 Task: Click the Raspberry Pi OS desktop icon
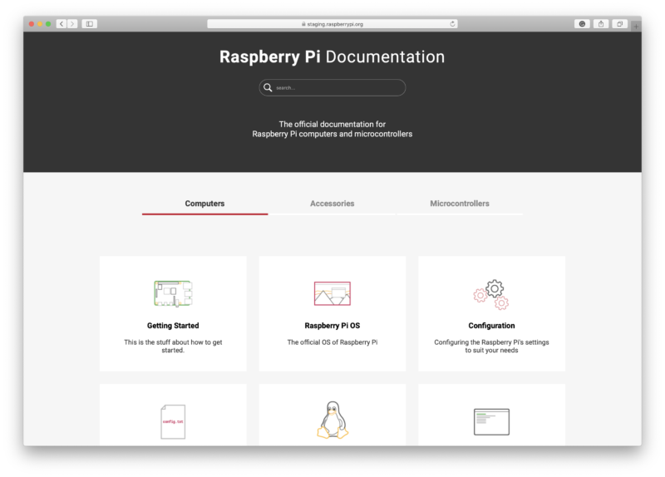(332, 293)
